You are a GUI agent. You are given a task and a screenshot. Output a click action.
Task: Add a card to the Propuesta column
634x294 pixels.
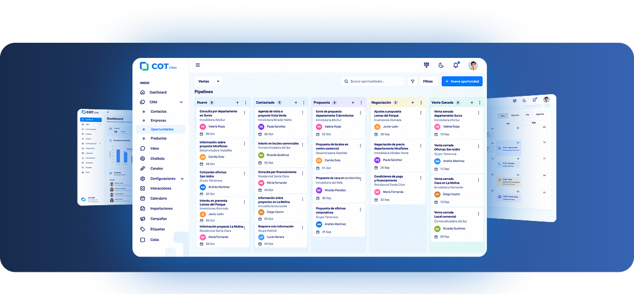[x=353, y=103]
